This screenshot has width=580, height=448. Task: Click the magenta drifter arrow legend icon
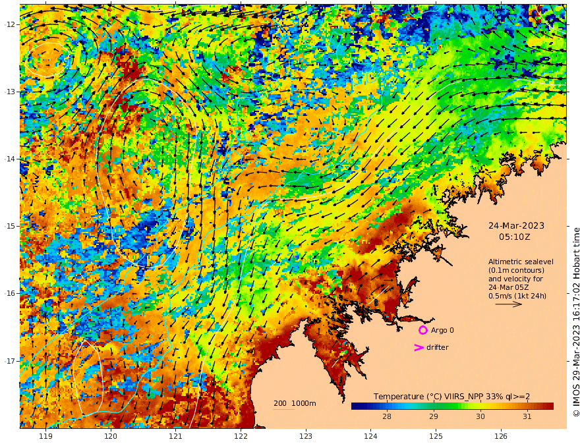[x=419, y=347]
